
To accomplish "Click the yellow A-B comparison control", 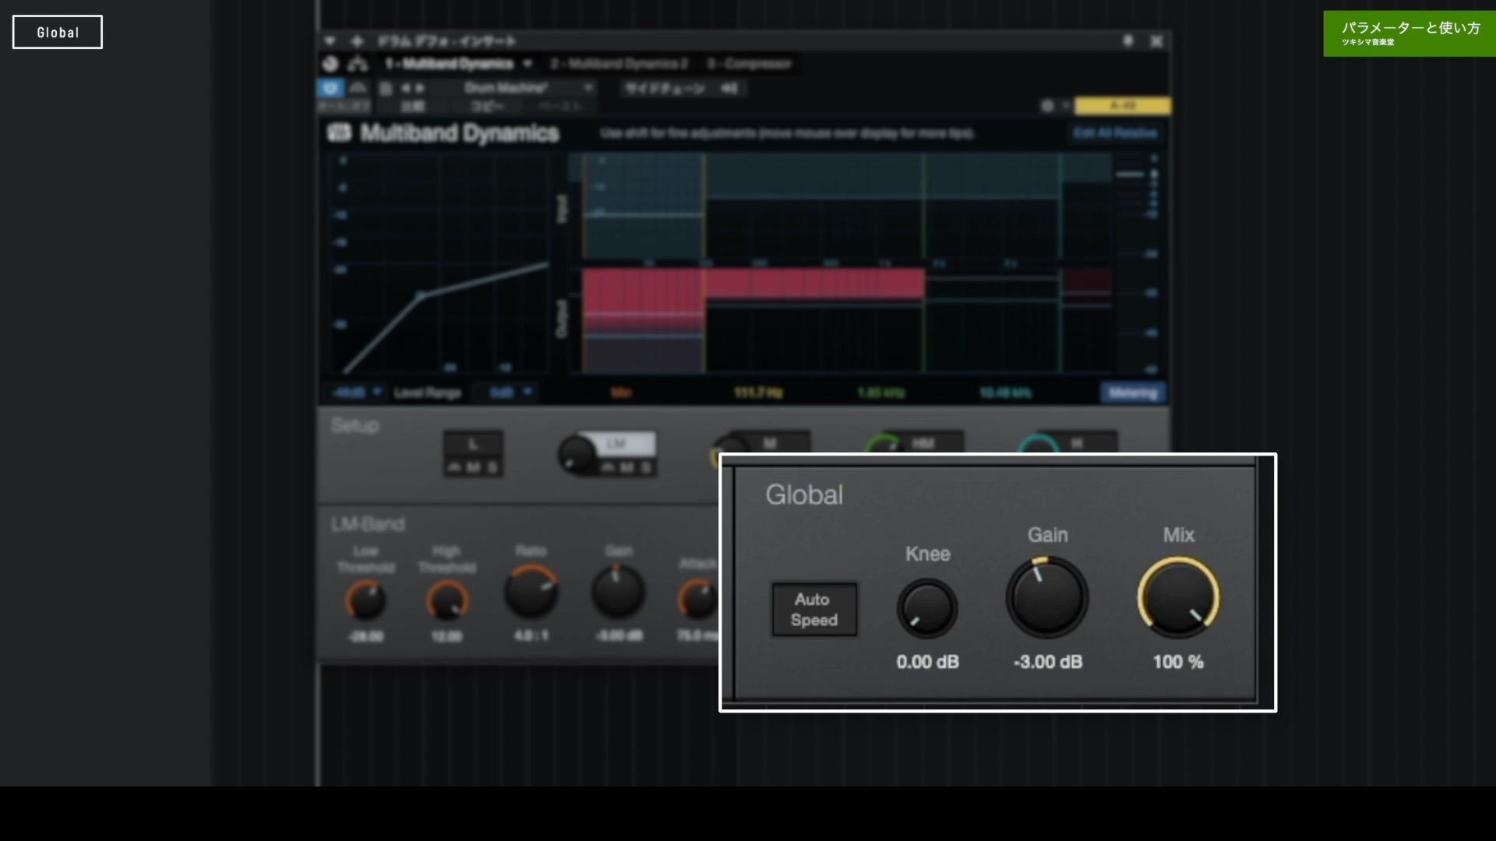I will click(x=1122, y=106).
